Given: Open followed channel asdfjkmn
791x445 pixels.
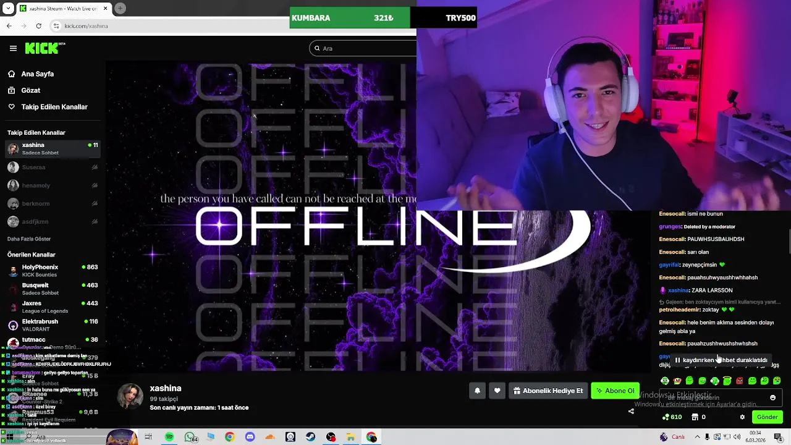Looking at the screenshot, I should pyautogui.click(x=53, y=221).
